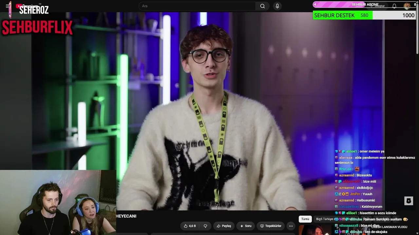Click the 'Soru' ask button
This screenshot has width=419, height=235.
(246, 226)
